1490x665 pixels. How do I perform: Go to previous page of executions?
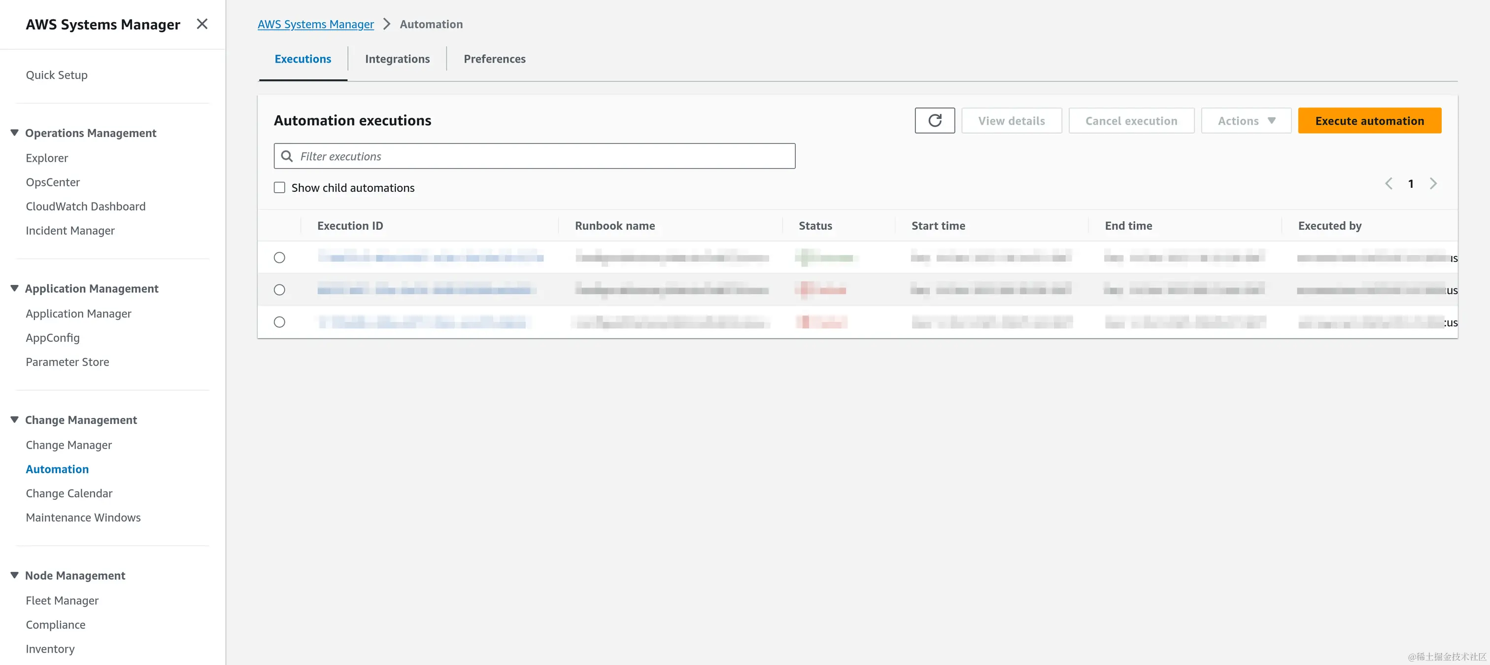click(x=1388, y=183)
